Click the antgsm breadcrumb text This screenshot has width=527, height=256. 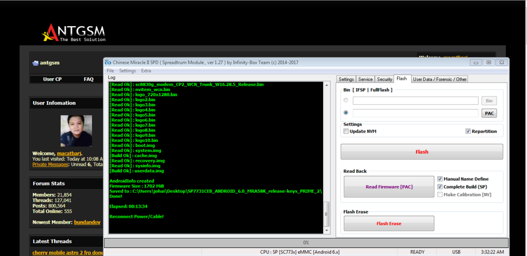[x=49, y=63]
